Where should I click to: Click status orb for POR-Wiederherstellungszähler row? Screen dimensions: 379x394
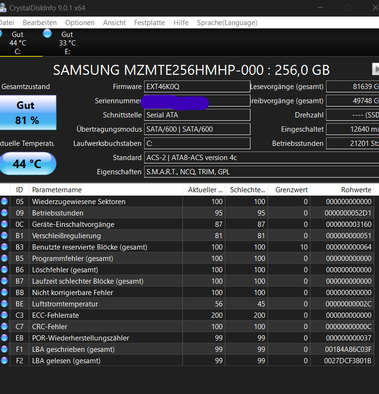(x=4, y=338)
